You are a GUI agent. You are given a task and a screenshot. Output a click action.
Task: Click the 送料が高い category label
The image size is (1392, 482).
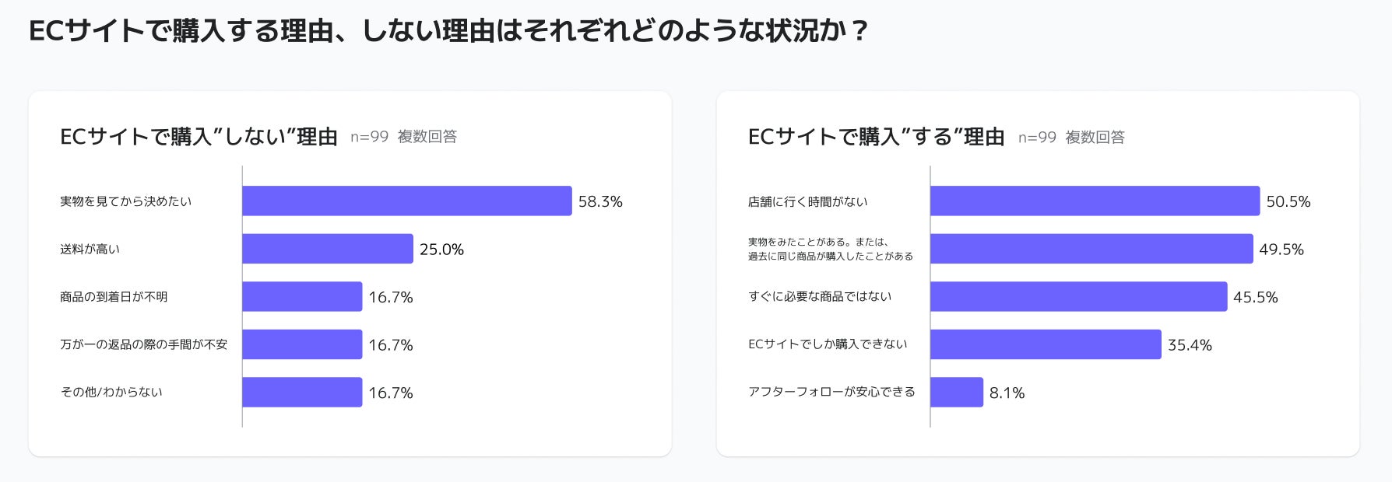pos(90,249)
